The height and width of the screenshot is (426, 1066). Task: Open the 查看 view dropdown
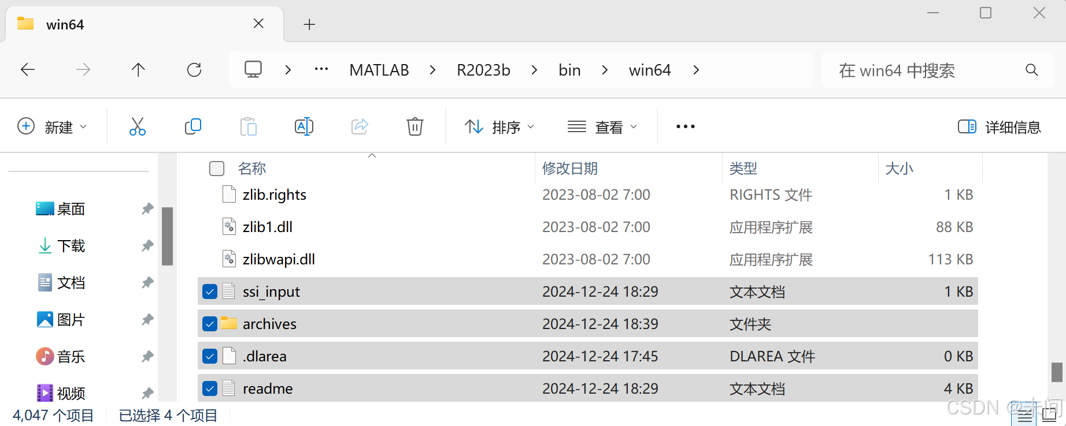click(x=602, y=126)
